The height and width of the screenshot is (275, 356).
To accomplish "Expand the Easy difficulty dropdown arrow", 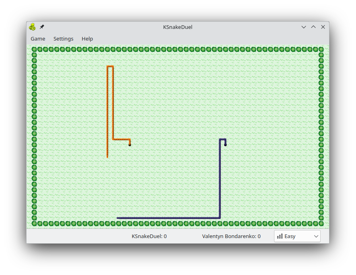I will point(316,236).
